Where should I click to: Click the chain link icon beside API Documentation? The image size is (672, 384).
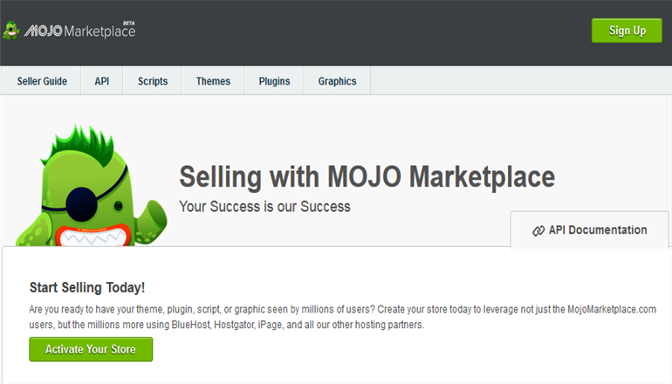click(x=538, y=230)
